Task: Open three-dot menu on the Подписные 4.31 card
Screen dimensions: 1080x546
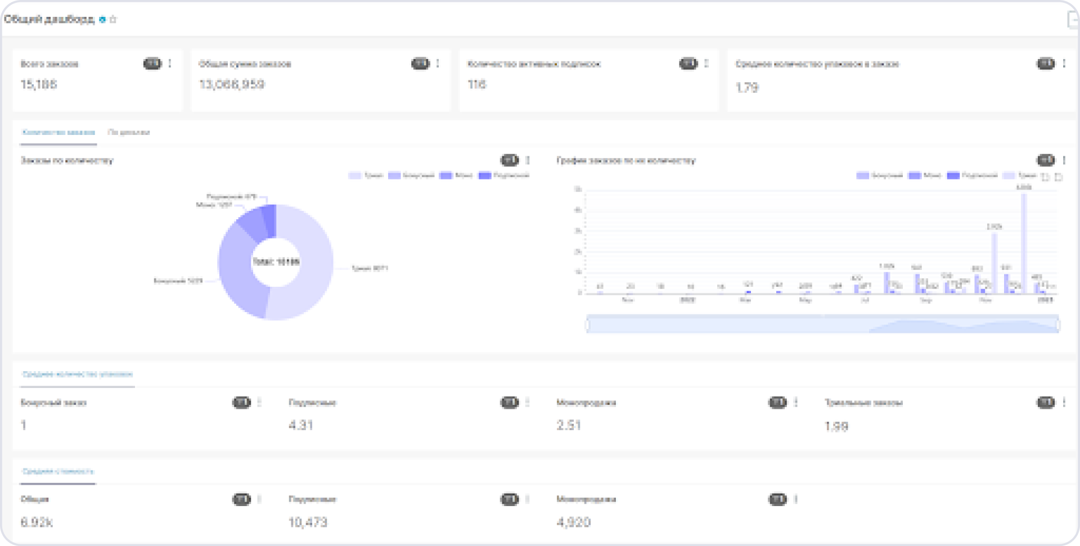Action: [x=528, y=402]
